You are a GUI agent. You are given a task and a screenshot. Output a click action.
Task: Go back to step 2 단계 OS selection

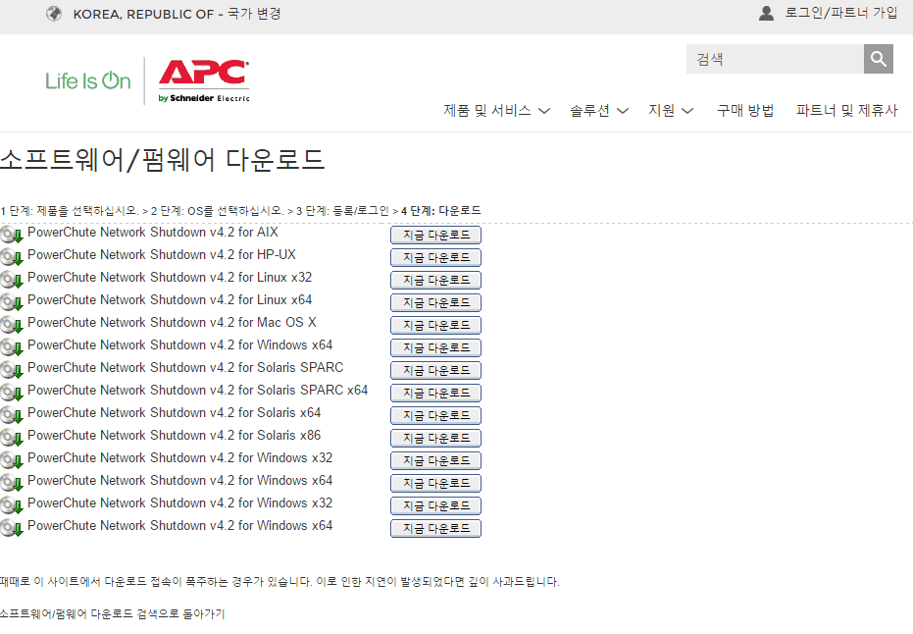coord(217,211)
